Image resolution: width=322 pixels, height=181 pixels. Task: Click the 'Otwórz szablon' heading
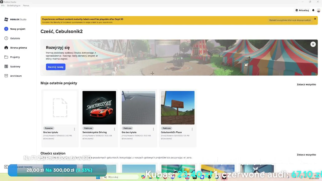(x=53, y=153)
